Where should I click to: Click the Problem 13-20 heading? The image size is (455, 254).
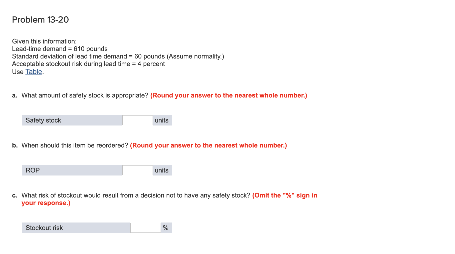pyautogui.click(x=40, y=19)
